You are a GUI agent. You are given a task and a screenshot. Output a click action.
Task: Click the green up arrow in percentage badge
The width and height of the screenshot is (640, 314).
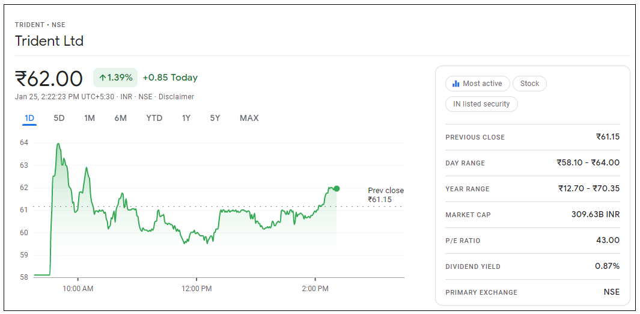pyautogui.click(x=102, y=78)
